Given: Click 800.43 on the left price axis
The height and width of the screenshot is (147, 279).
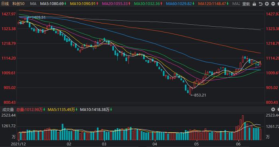Looking at the screenshot, I should [x=10, y=102].
